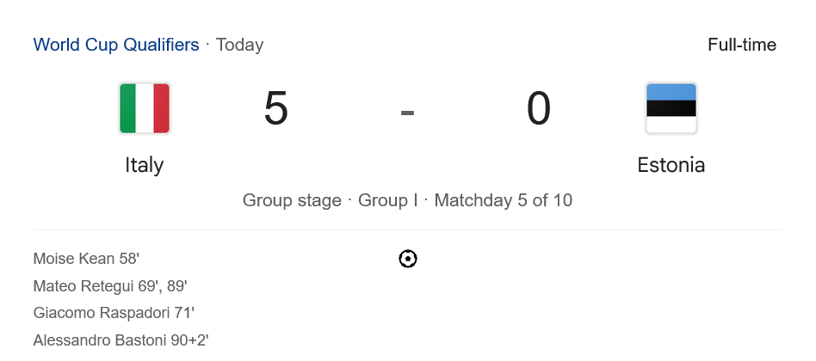The width and height of the screenshot is (816, 361).
Task: Click the Group stage label
Action: (x=292, y=200)
